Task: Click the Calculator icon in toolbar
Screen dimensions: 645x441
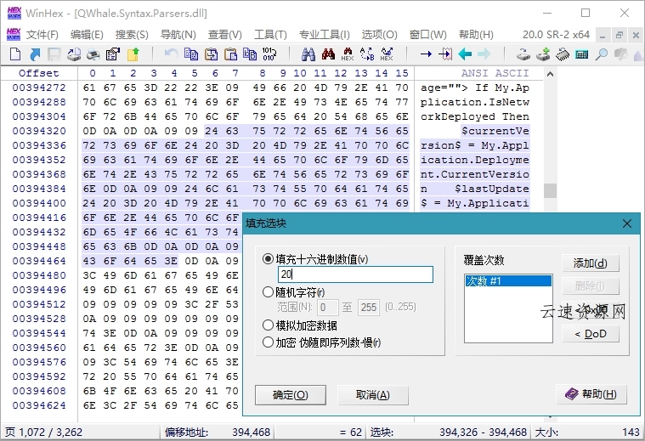Action: [581, 54]
